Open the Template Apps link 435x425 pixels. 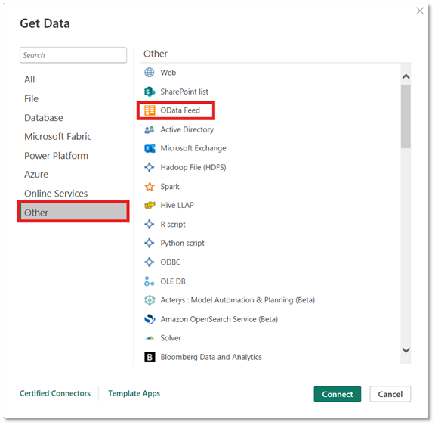point(134,393)
